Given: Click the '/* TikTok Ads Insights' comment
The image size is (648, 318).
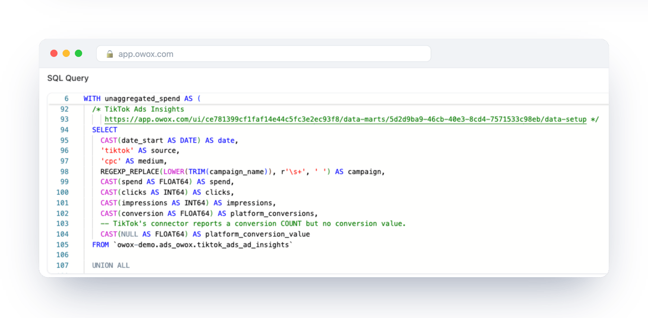Looking at the screenshot, I should (x=138, y=109).
